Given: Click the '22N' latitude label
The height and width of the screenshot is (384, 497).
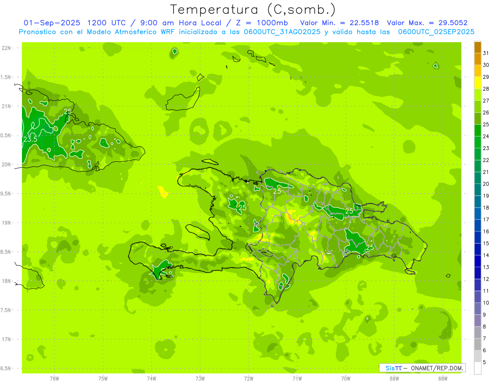Looking at the screenshot, I should 6,48.
